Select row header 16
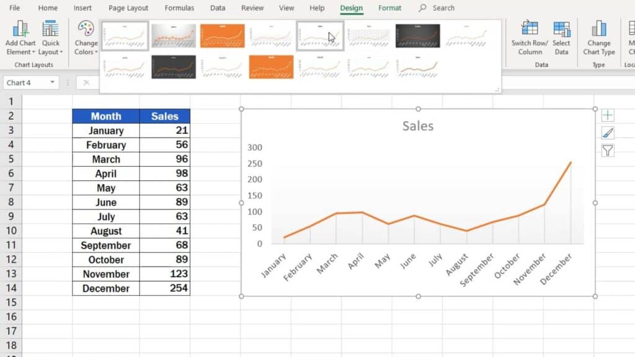 tap(11, 317)
